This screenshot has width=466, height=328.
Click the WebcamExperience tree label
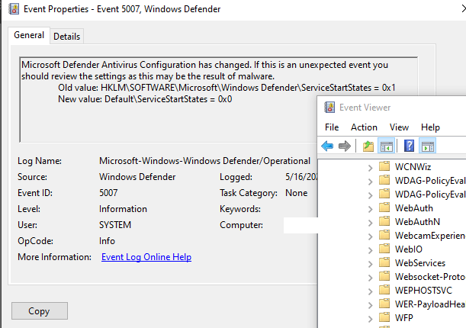(x=430, y=236)
